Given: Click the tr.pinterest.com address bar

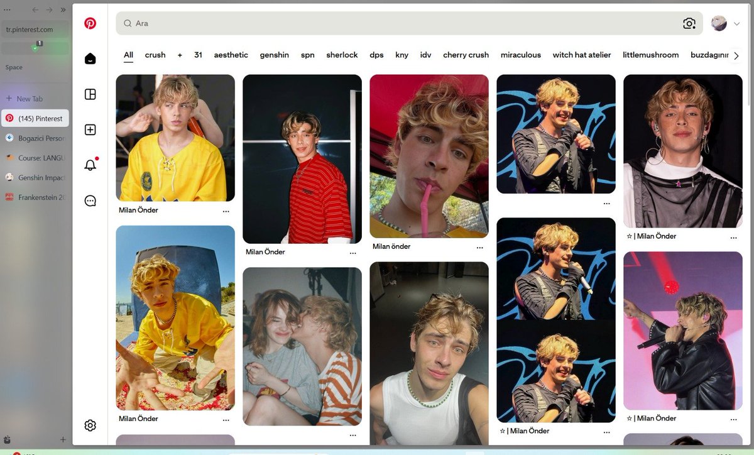Looking at the screenshot, I should click(x=35, y=30).
